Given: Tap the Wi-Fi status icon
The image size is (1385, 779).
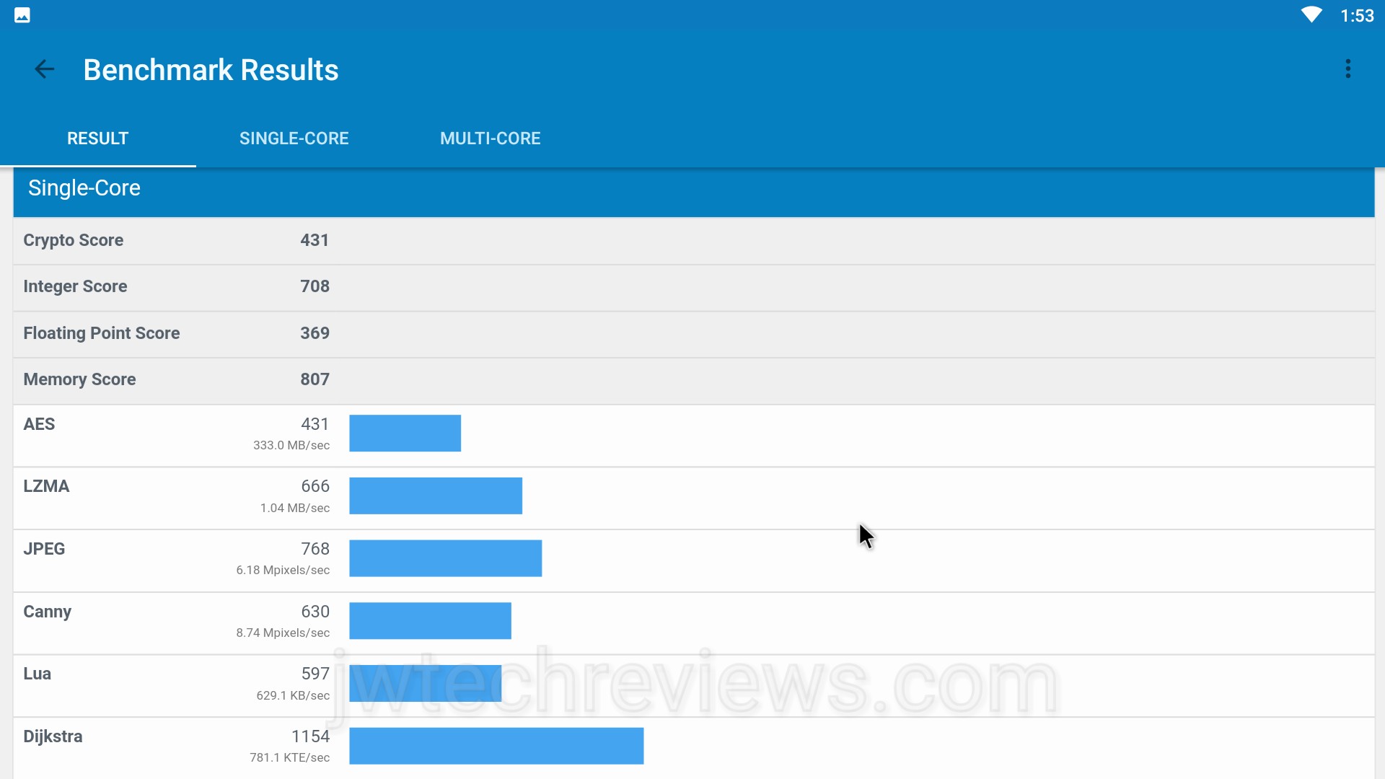Looking at the screenshot, I should tap(1311, 14).
